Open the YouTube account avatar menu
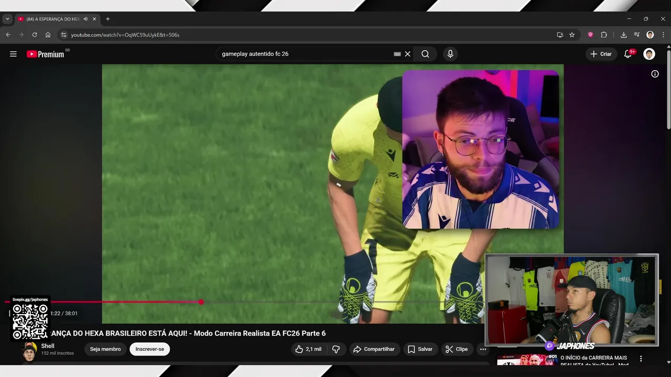 649,54
